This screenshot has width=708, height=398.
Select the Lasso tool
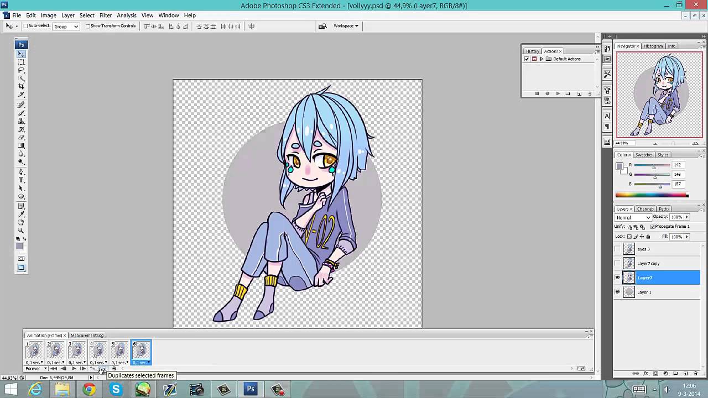21,70
